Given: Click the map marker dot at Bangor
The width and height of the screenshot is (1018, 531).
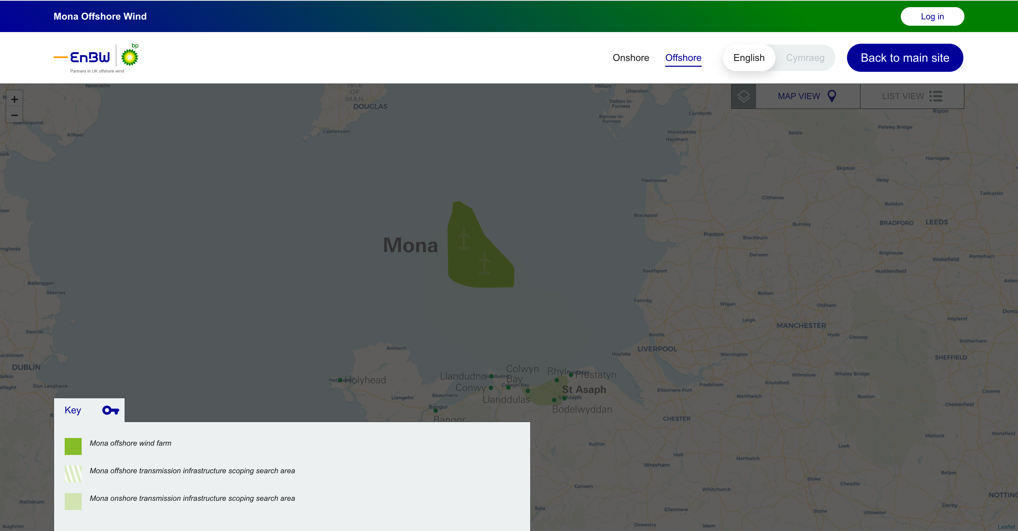Looking at the screenshot, I should tap(436, 410).
